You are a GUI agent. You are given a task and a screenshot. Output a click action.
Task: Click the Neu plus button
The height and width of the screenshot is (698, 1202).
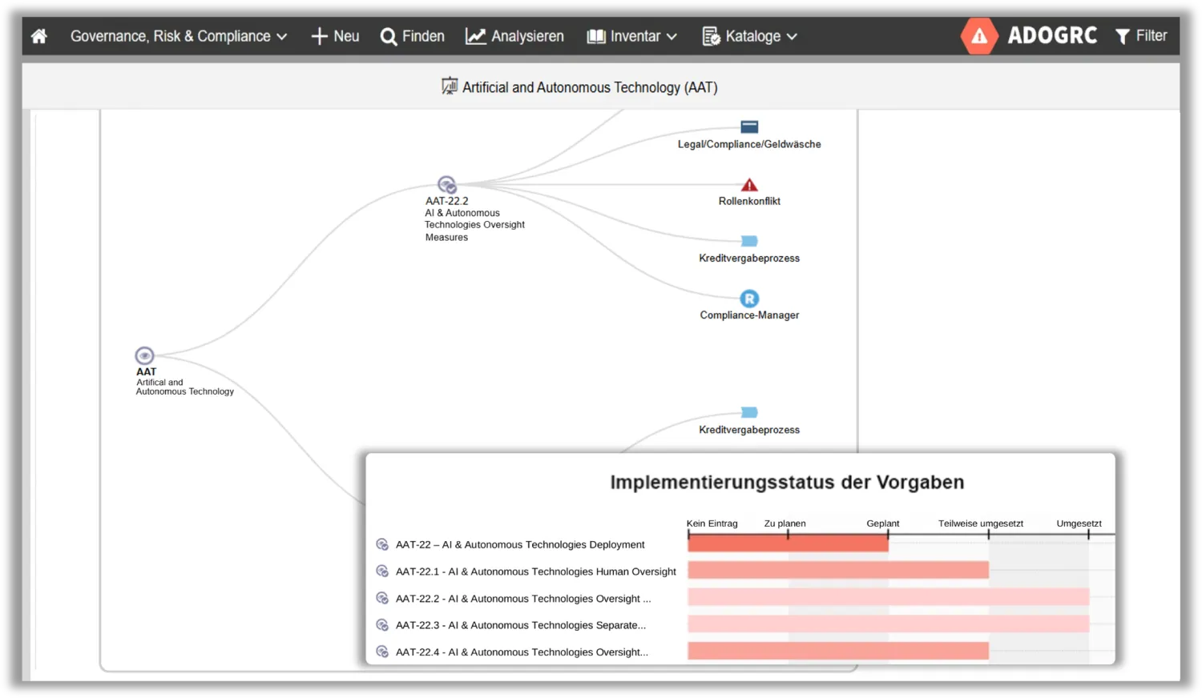tap(335, 36)
